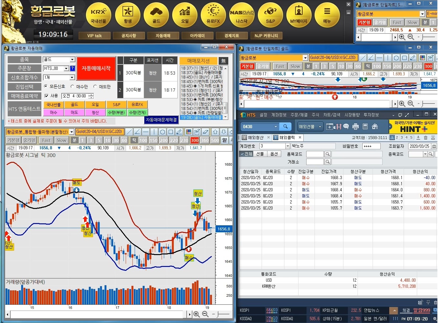Click the blue question mark help icon beside HTS_00
Viewport: 438px width, 323px height.
click(72, 68)
